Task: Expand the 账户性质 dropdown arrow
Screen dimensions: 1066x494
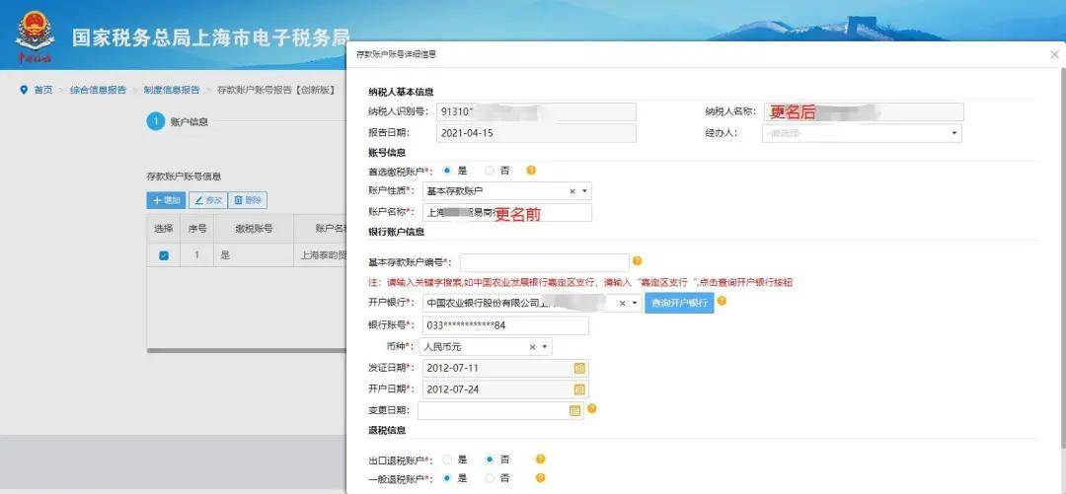Action: (584, 191)
